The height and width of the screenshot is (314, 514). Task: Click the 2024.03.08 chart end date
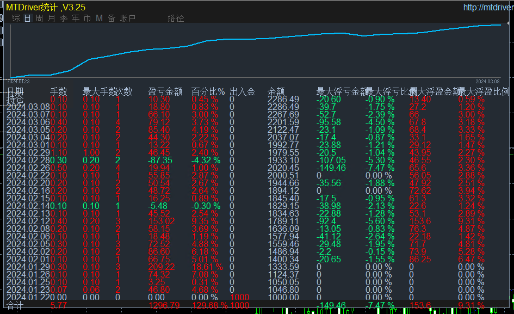487,81
